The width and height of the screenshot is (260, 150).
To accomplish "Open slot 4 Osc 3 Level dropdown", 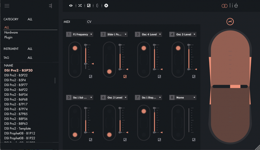I will 186,34.
